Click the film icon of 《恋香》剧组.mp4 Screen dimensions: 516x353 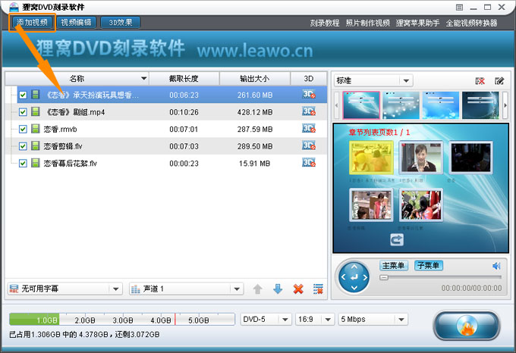click(x=35, y=111)
